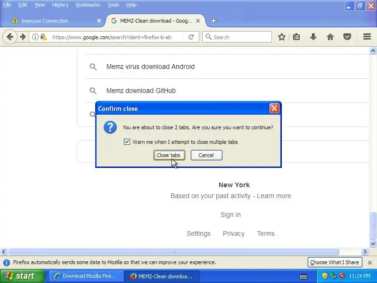
Task: Click the Sign in link
Action: coord(230,215)
